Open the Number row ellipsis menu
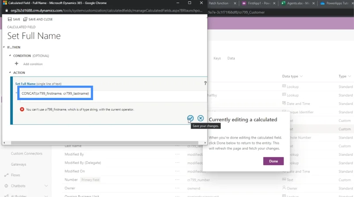354x197 pixels. 177,180
